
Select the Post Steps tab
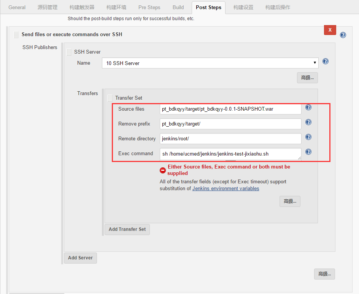[x=208, y=7]
